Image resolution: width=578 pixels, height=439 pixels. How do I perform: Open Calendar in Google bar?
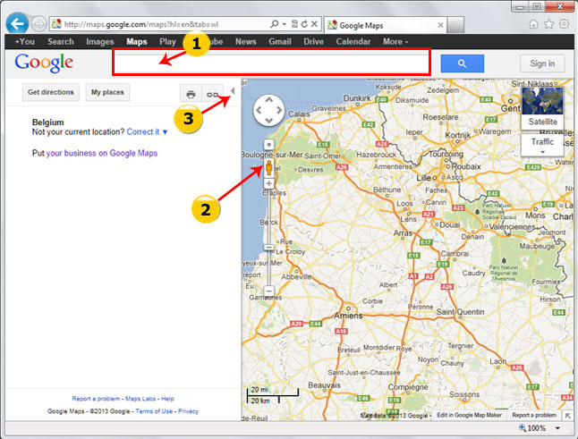click(x=353, y=42)
